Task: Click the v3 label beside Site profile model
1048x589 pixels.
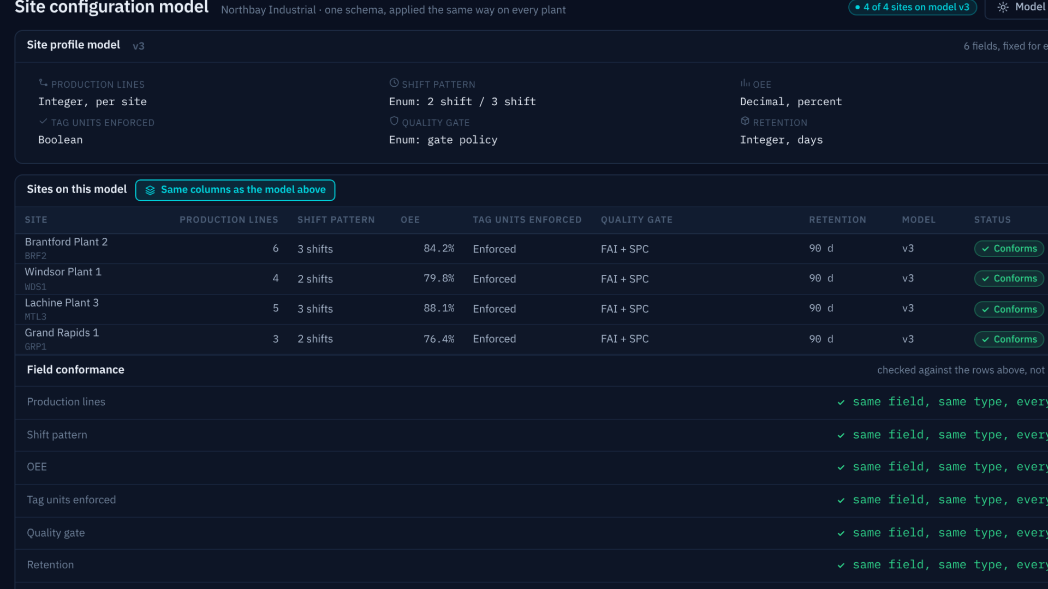Action: coord(139,46)
